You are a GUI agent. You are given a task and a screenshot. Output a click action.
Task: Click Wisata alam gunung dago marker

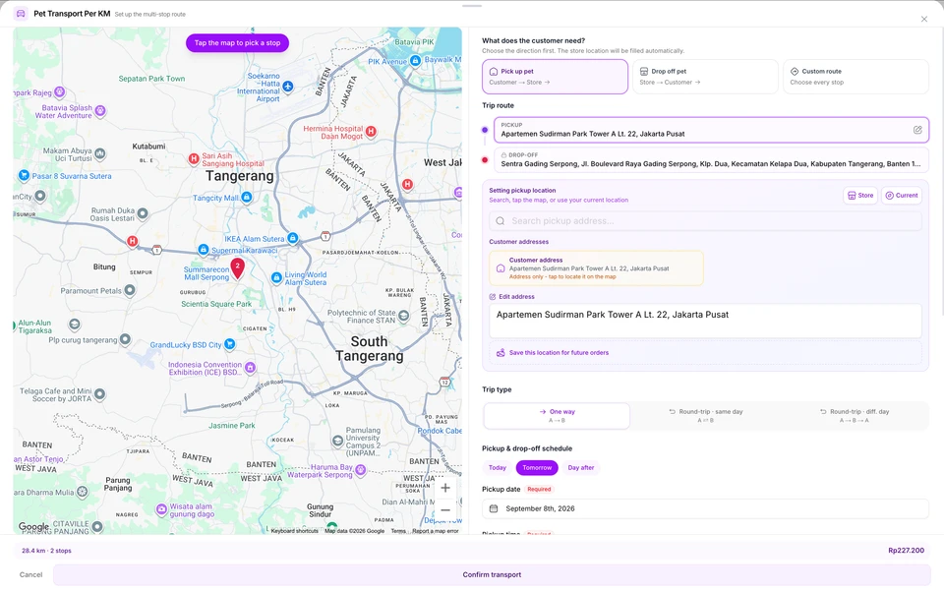tap(161, 509)
